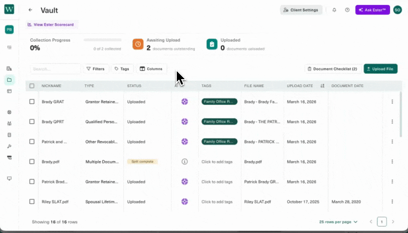The width and height of the screenshot is (408, 233).
Task: Open the 25 rows per page dropdown
Action: [x=338, y=222]
